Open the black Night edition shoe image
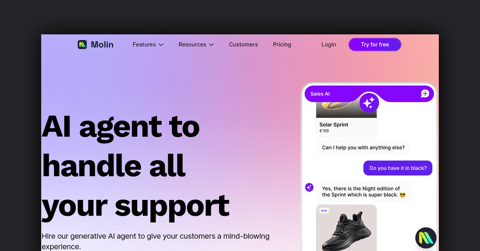Image resolution: width=480 pixels, height=251 pixels. coord(346,228)
